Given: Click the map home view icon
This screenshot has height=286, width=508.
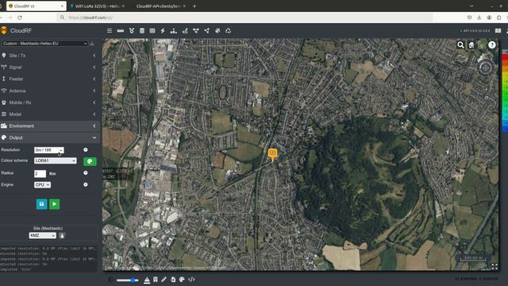Looking at the screenshot, I should (x=471, y=45).
